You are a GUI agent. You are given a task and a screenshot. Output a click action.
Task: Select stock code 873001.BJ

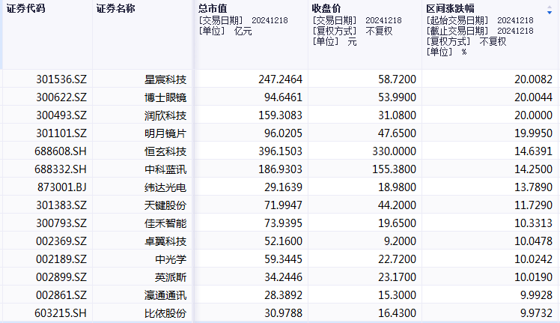(62, 187)
